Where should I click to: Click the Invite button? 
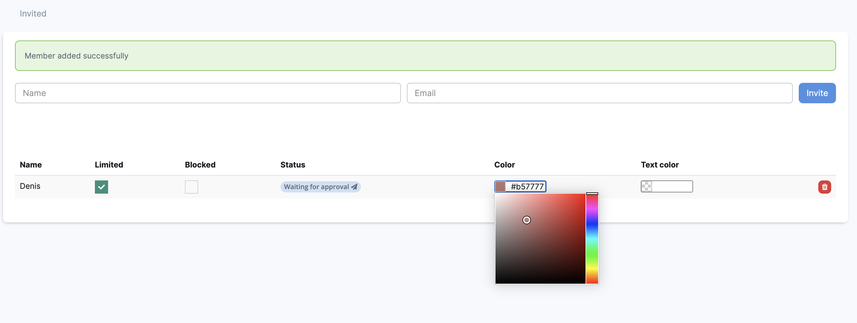tap(817, 93)
